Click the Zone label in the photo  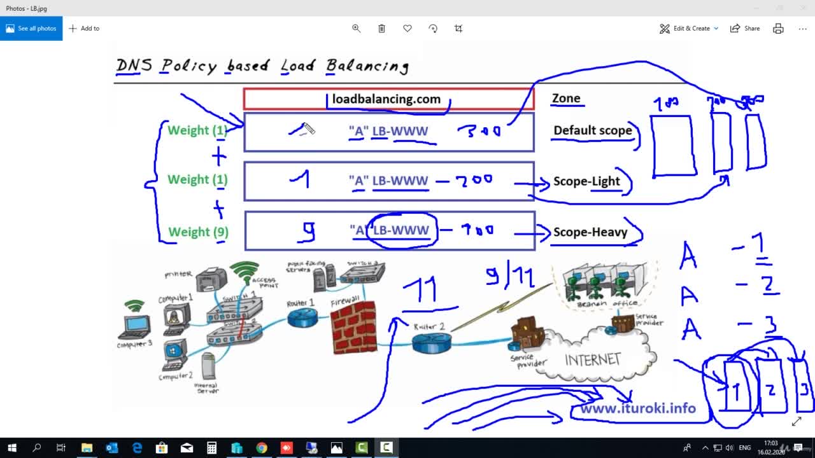point(566,99)
